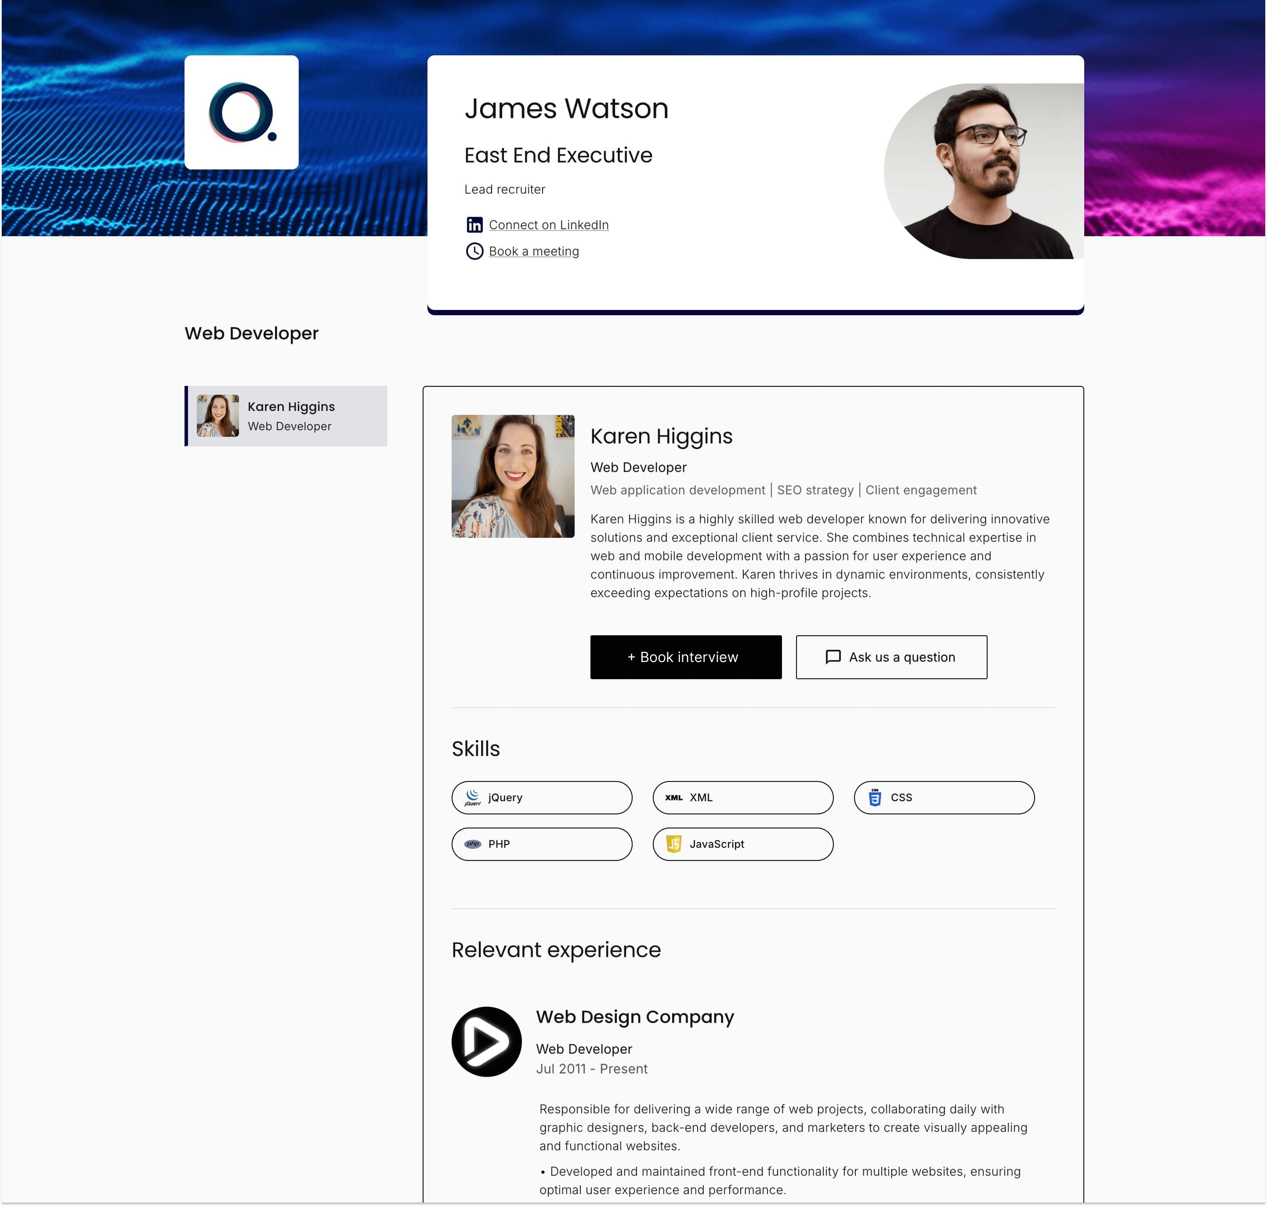Follow the Book a meeting link

(x=534, y=252)
